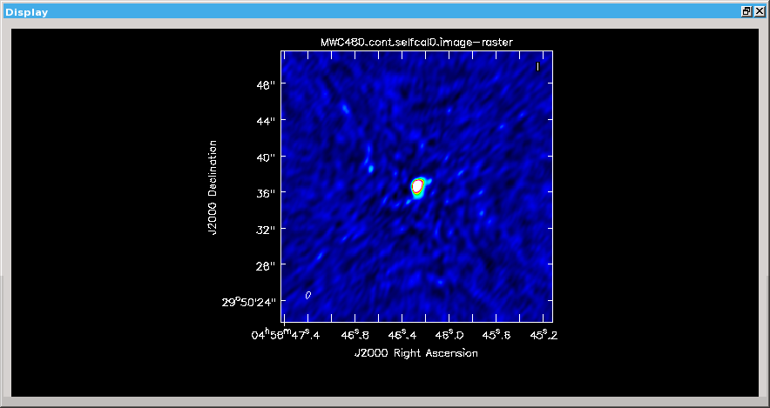The width and height of the screenshot is (770, 408).
Task: Click the 45s.2 right ascension tick label
Action: point(544,334)
